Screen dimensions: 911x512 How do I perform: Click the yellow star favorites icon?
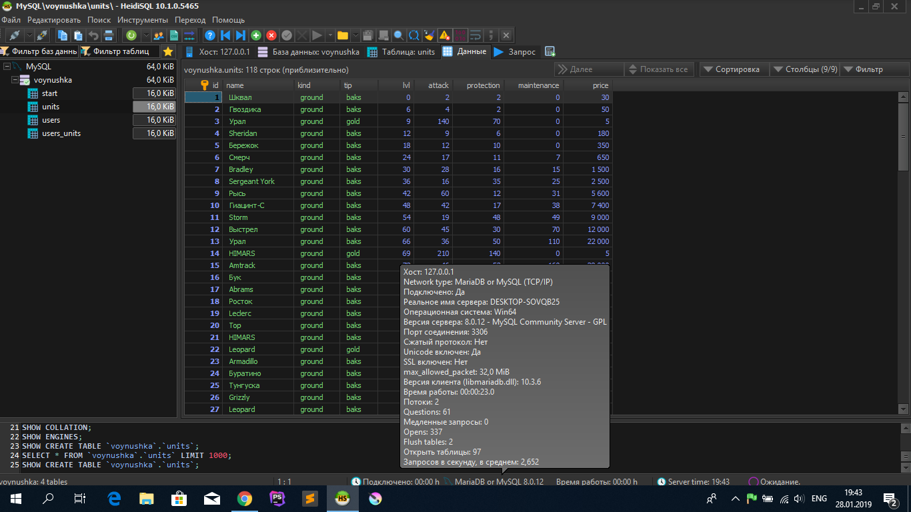[x=168, y=51]
